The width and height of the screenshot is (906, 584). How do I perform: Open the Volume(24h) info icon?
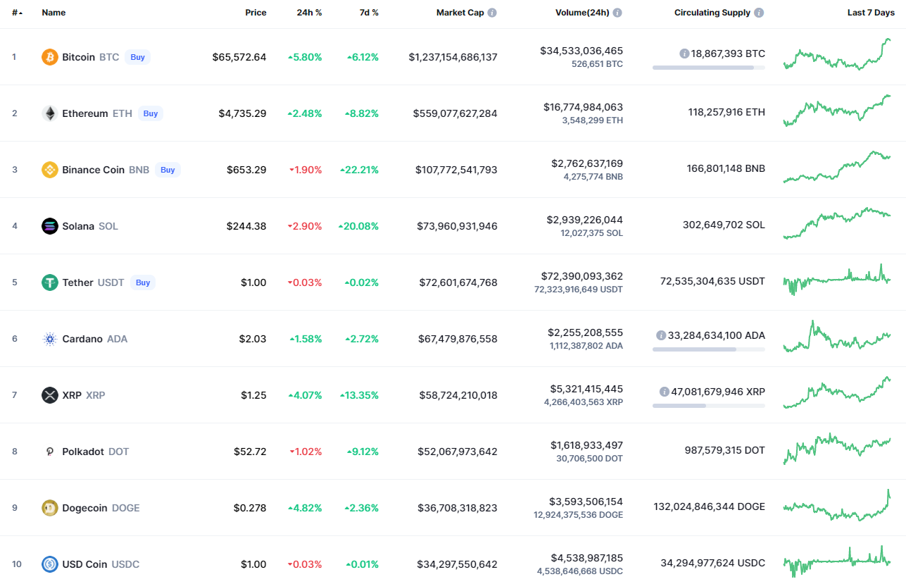click(x=617, y=13)
